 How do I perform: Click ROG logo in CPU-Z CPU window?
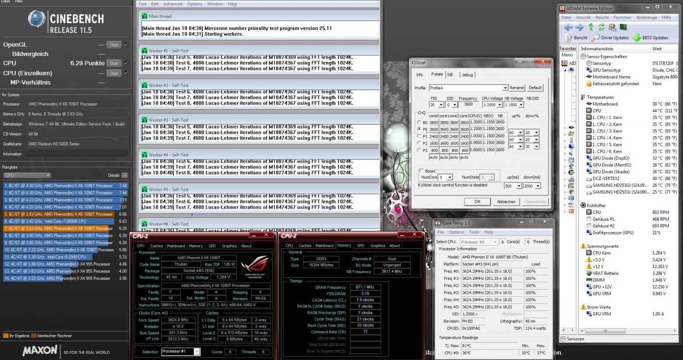[x=255, y=267]
